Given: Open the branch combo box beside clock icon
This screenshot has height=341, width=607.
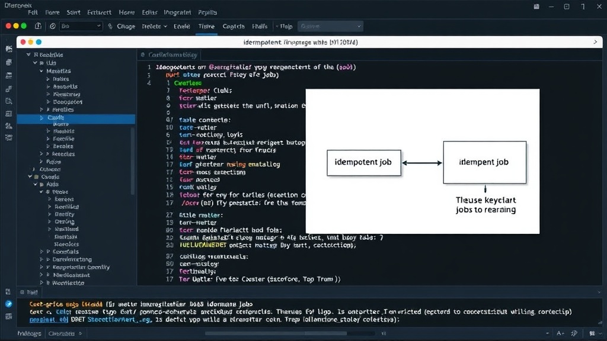Looking at the screenshot, I should pyautogui.click(x=81, y=26).
